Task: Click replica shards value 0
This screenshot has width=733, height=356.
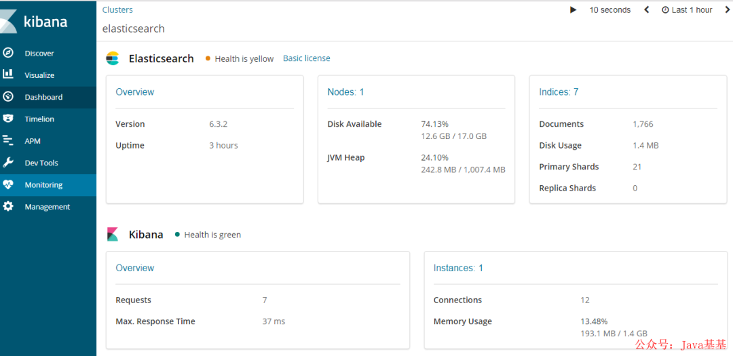Action: pos(635,189)
